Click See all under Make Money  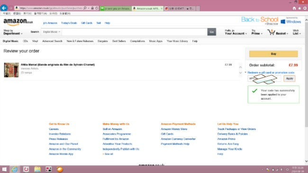tap(109, 154)
